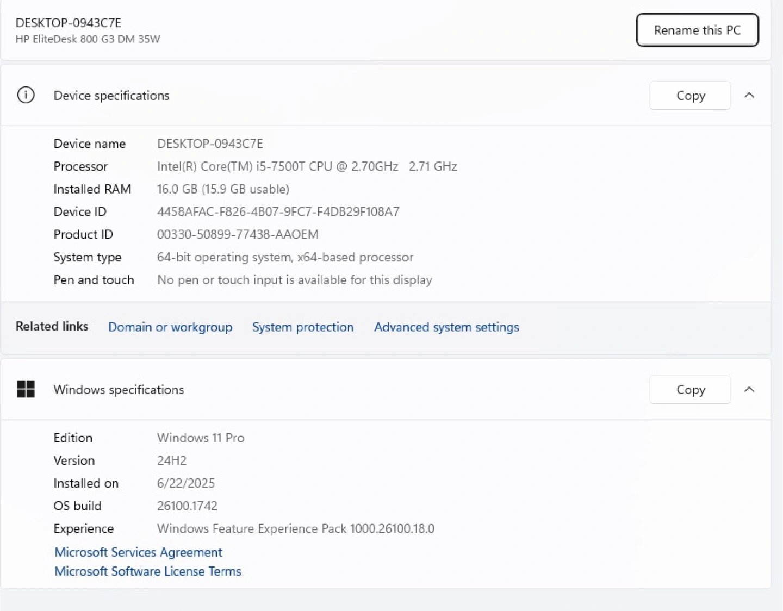Click the Device specifications info icon
Viewport: 783px width, 611px height.
[x=26, y=95]
